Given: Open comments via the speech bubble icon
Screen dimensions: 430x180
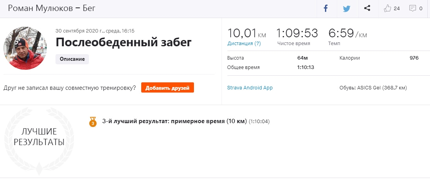Looking at the screenshot, I should [413, 8].
